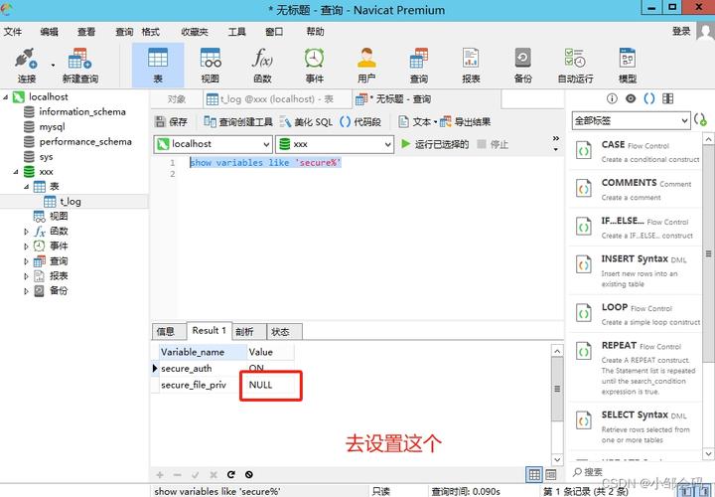Switch to form view icon at bottom

(x=551, y=475)
